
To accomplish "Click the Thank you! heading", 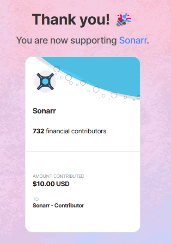I will click(x=71, y=19).
